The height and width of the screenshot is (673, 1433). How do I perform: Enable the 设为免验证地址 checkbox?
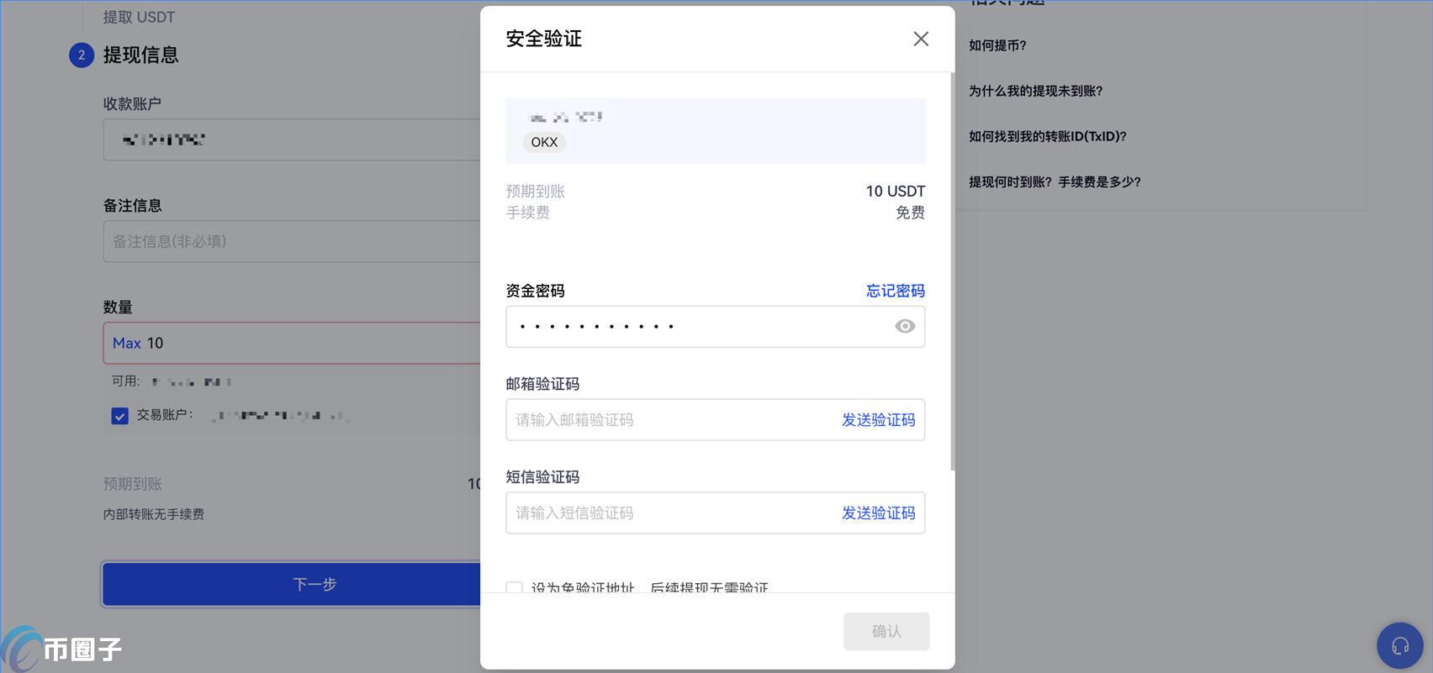tap(515, 587)
